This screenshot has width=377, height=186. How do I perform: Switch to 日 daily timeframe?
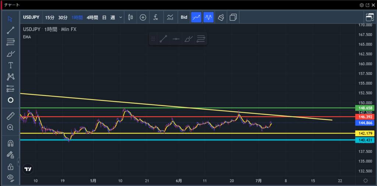pyautogui.click(x=104, y=18)
